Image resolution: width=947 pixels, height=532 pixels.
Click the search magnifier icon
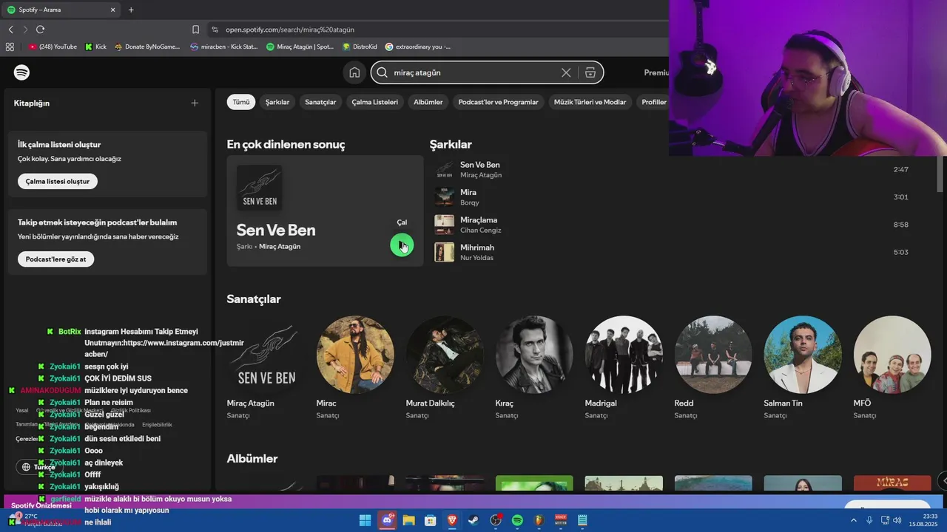tap(382, 72)
